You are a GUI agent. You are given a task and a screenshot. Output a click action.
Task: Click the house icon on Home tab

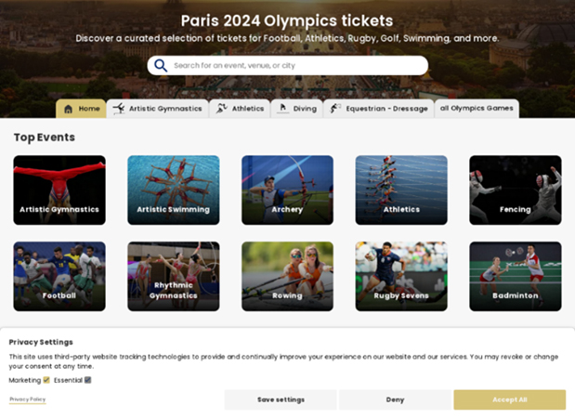click(68, 109)
